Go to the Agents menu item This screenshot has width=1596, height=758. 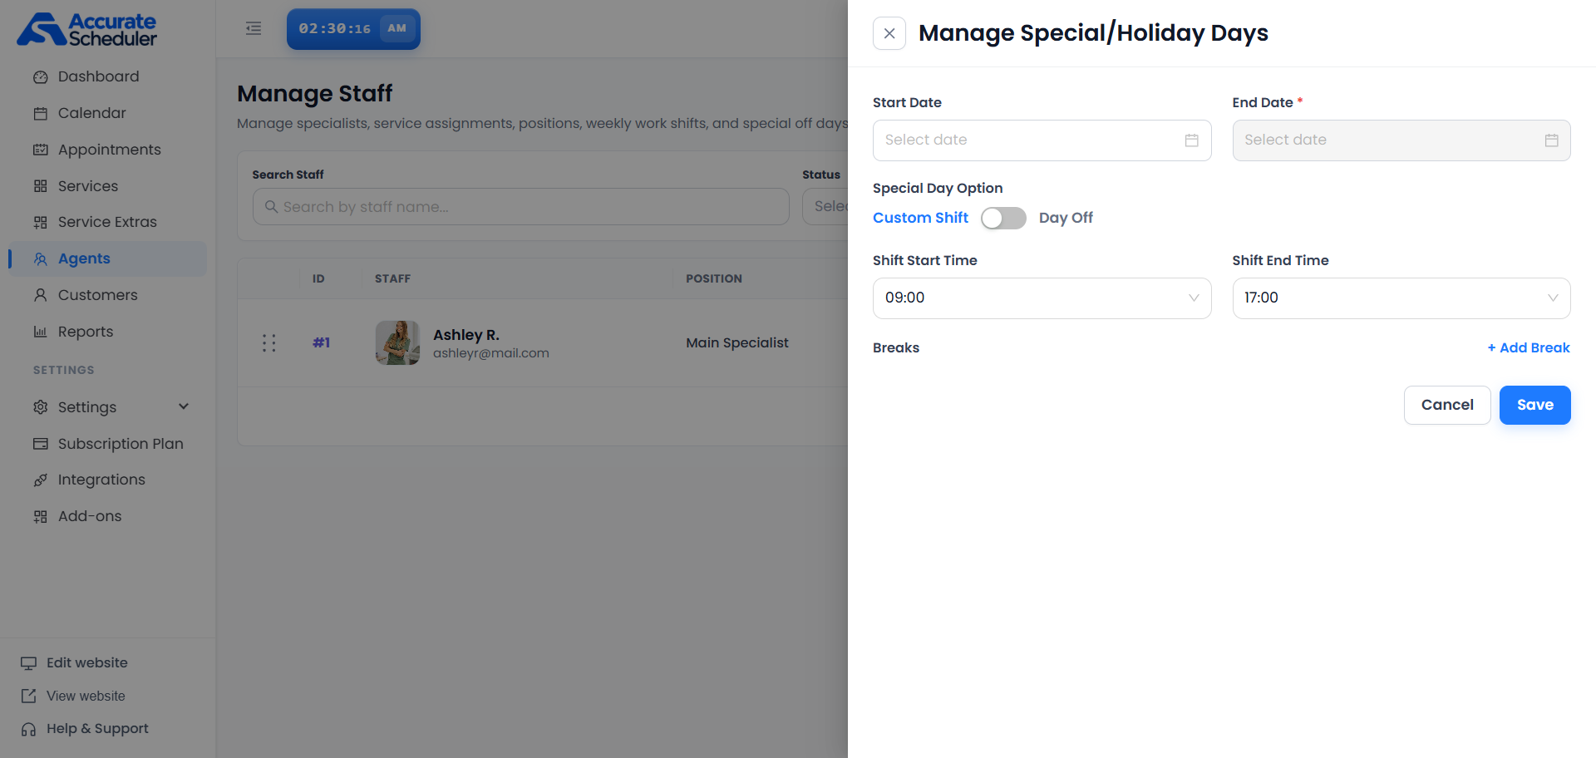pyautogui.click(x=108, y=258)
